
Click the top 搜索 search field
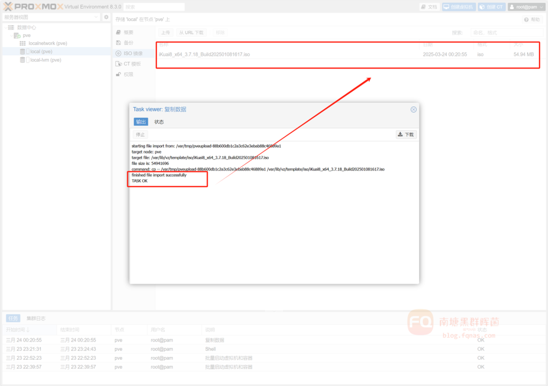coord(154,7)
